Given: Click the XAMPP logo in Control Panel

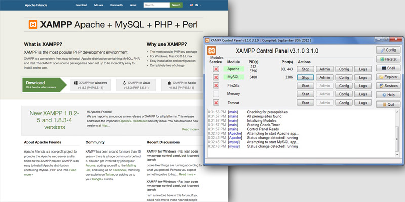Looking at the screenshot, I should (x=211, y=50).
